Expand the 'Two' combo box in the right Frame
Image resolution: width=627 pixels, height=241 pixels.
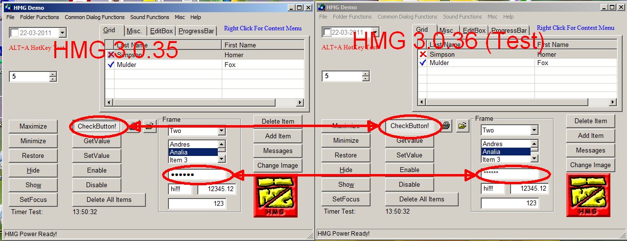click(x=534, y=131)
